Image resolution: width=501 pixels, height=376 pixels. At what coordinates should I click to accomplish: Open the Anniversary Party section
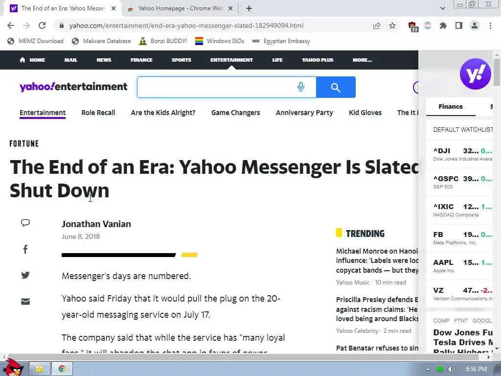[304, 113]
